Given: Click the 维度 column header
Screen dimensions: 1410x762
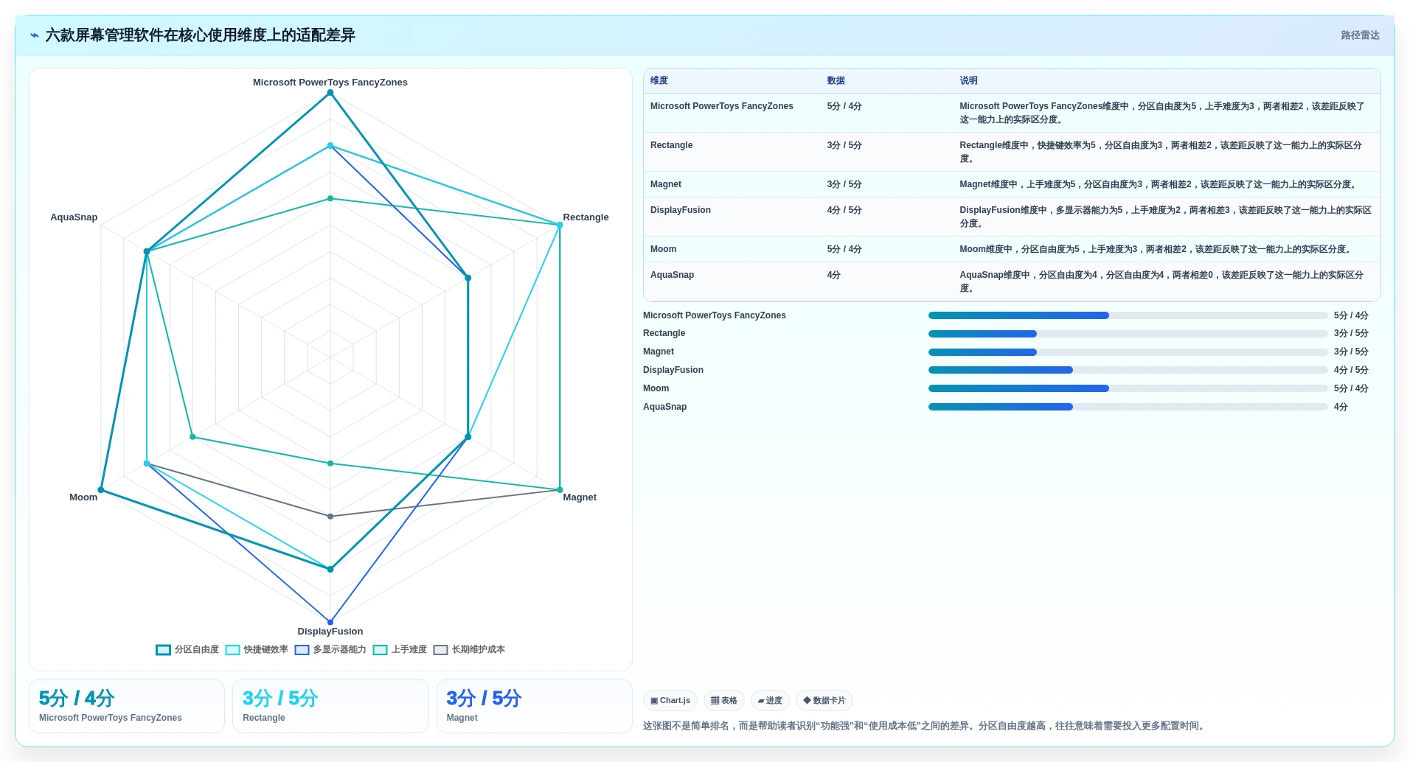Looking at the screenshot, I should [659, 81].
